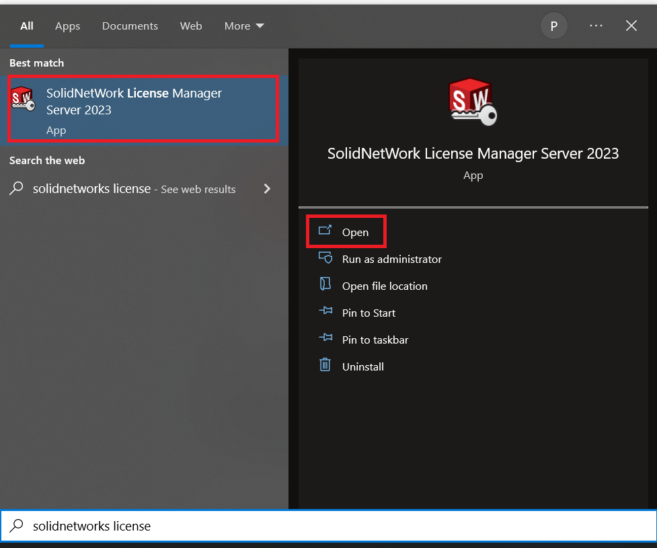Click the large SolidNetWork License Manager logo

(473, 102)
